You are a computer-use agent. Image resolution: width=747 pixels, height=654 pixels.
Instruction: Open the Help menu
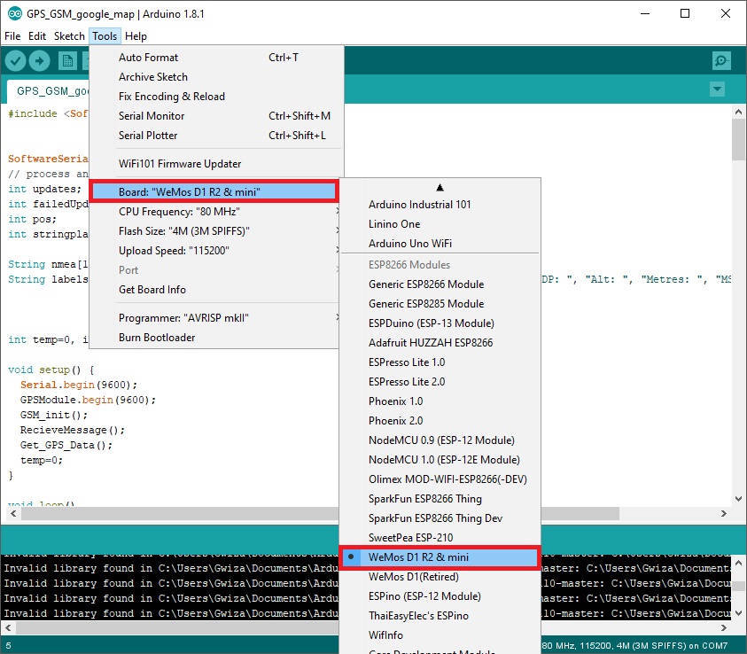point(136,36)
